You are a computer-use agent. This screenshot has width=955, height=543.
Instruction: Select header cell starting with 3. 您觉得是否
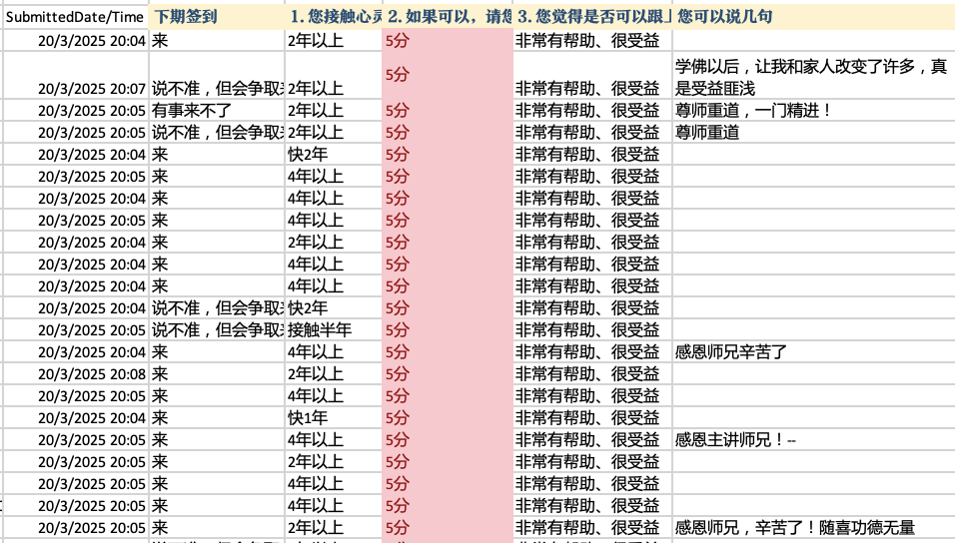tap(592, 17)
